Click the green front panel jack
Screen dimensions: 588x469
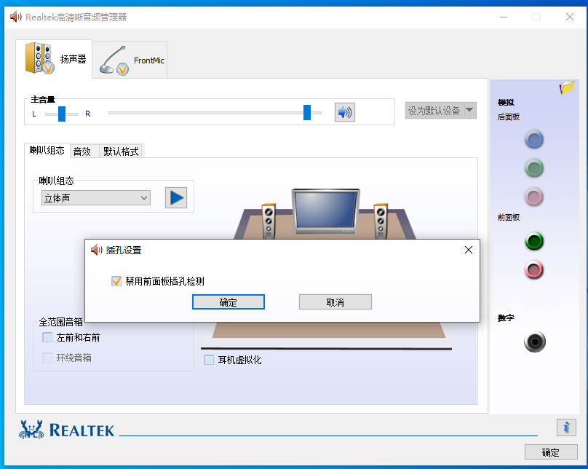click(535, 241)
